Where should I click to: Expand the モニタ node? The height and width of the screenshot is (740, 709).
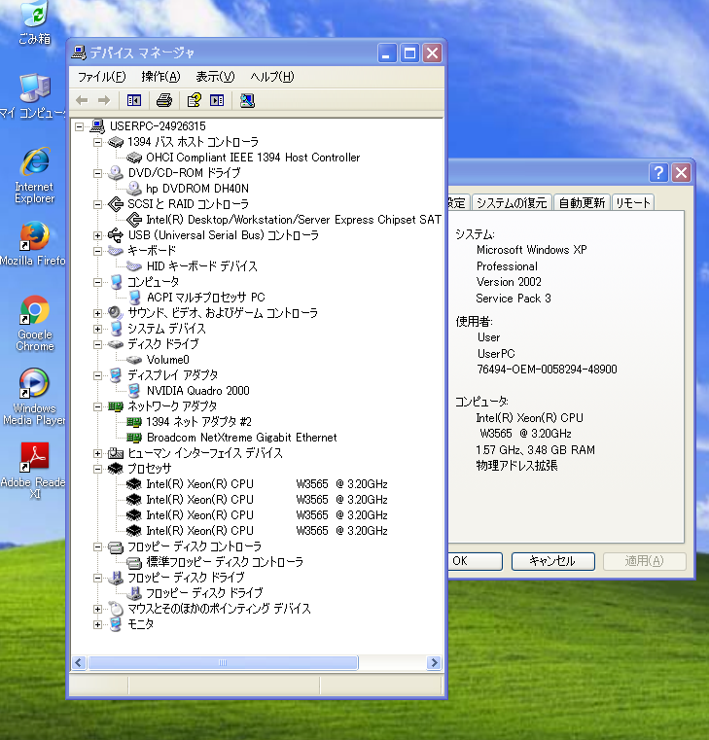click(x=97, y=625)
